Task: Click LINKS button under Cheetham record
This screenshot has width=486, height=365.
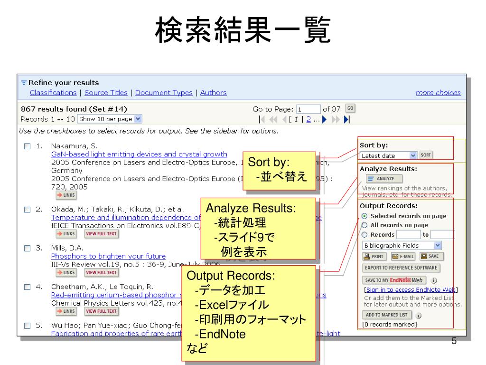Action: pos(66,311)
